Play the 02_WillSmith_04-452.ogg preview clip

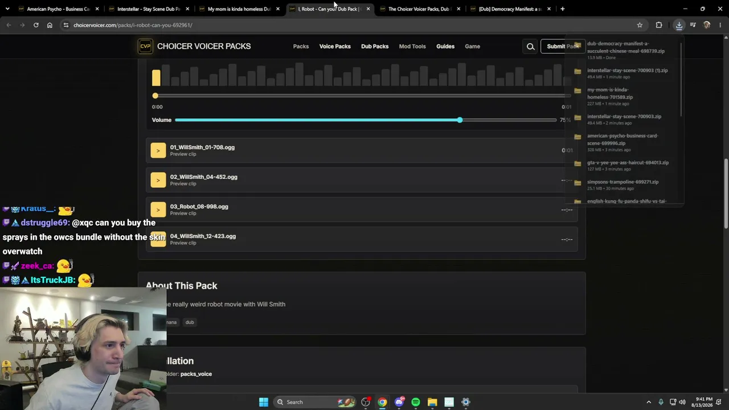158,180
